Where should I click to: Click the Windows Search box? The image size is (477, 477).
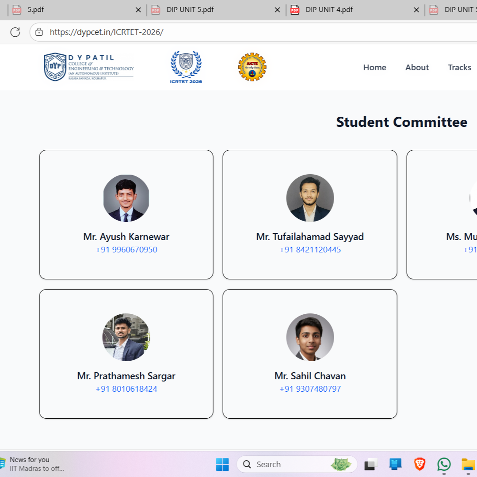[x=292, y=464]
